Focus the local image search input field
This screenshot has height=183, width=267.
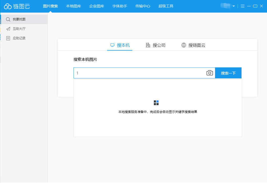(139, 73)
